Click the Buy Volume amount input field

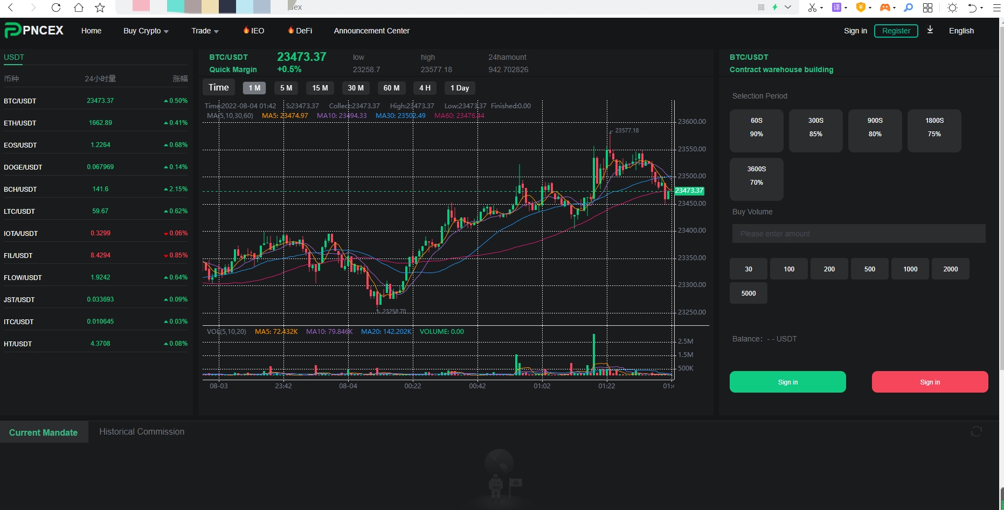858,234
